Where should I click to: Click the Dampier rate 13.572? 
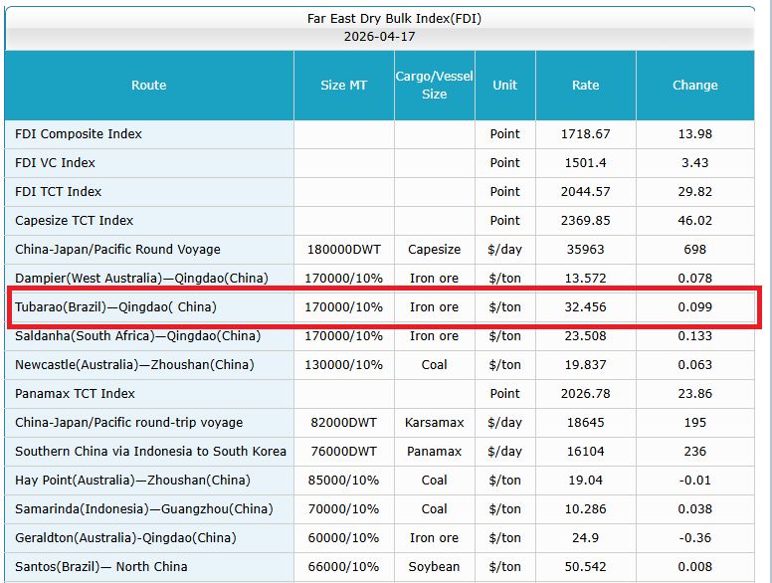click(585, 279)
